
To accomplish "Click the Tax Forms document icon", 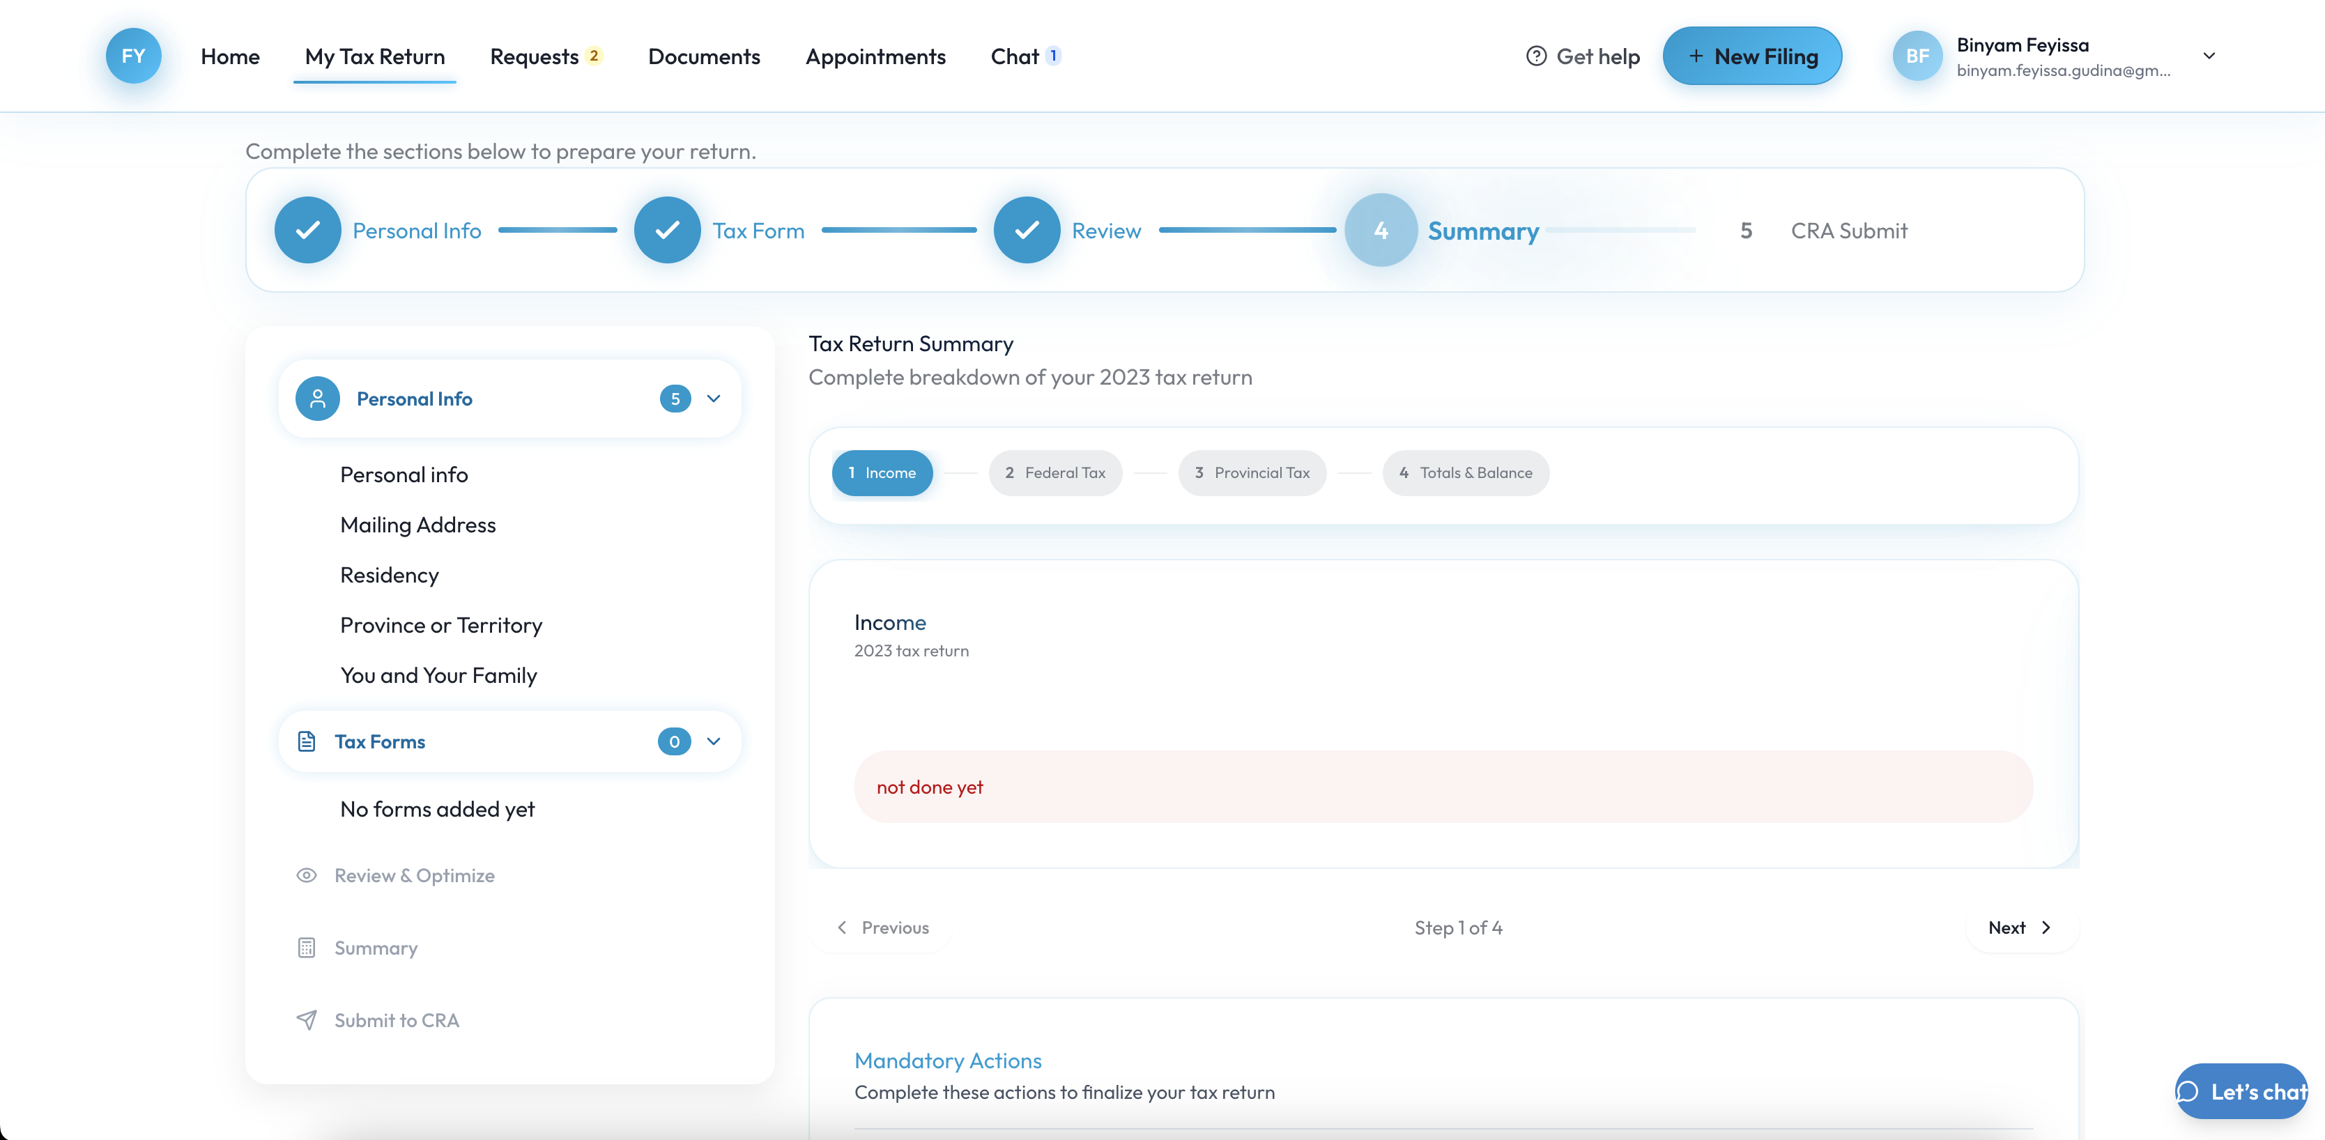I will pos(307,741).
